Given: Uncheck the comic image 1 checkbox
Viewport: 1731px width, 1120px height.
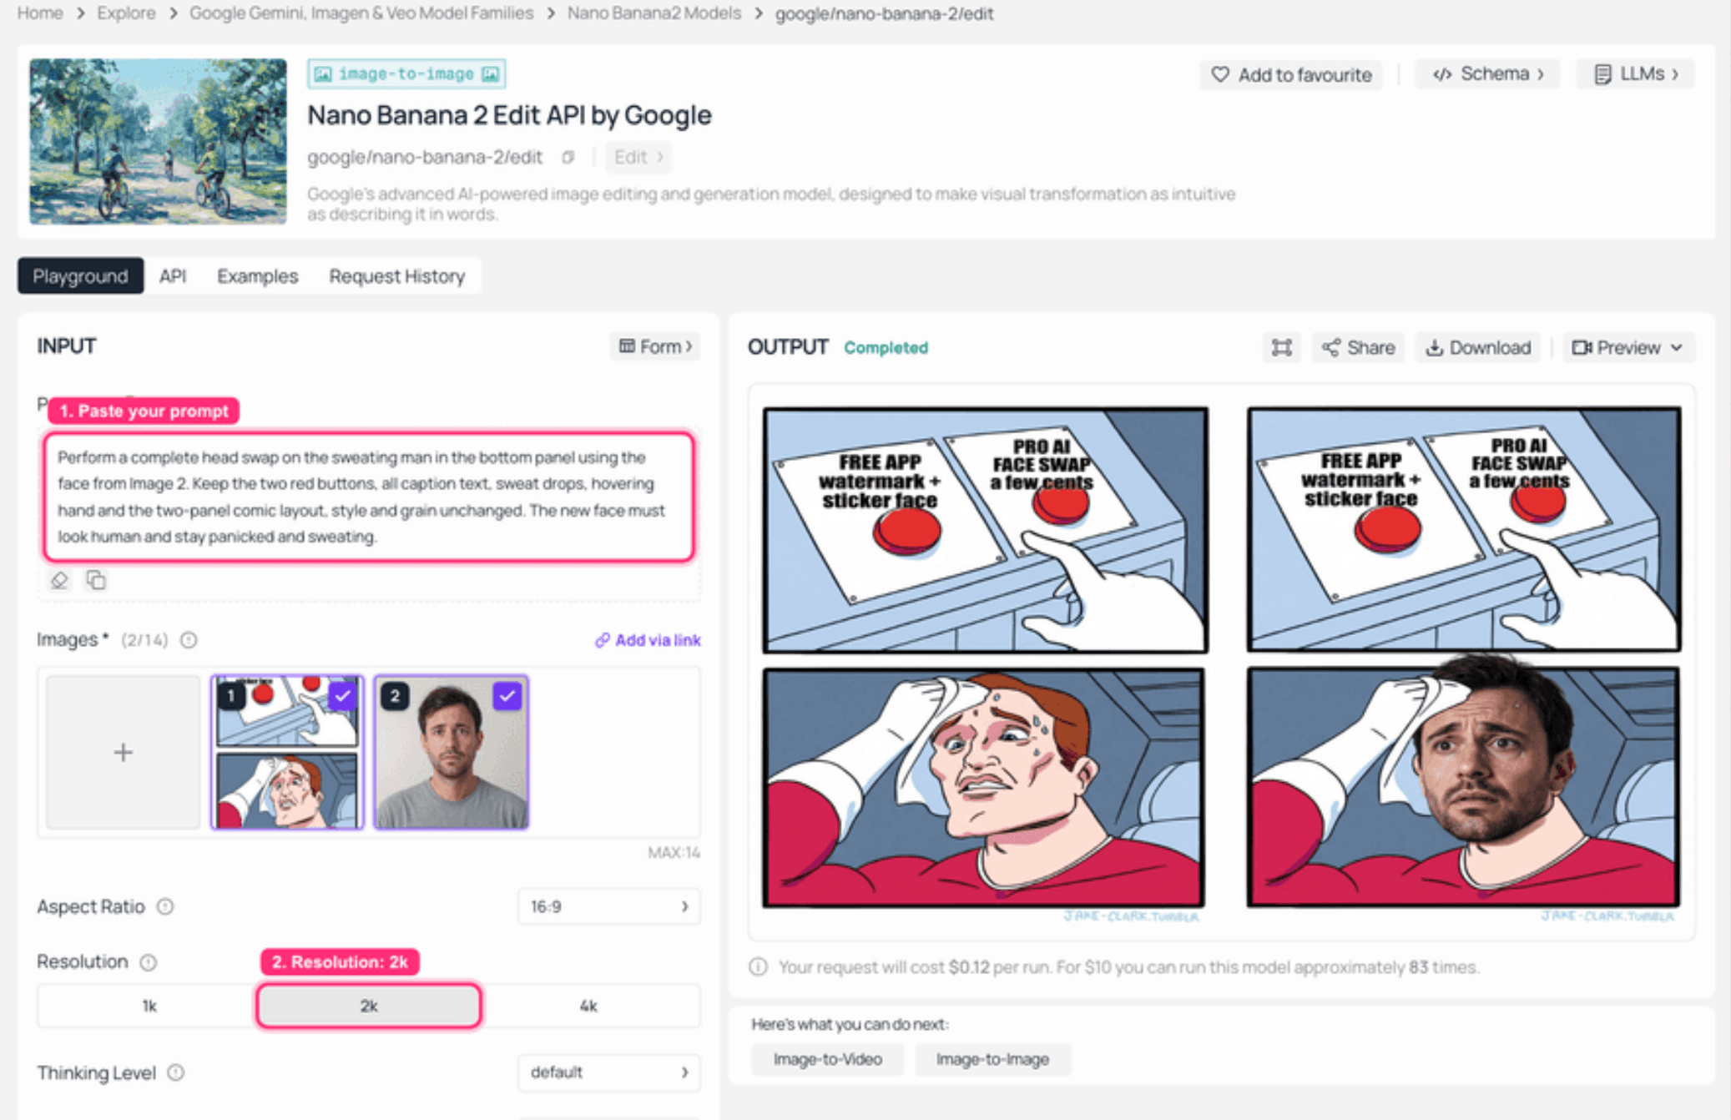Looking at the screenshot, I should (342, 695).
